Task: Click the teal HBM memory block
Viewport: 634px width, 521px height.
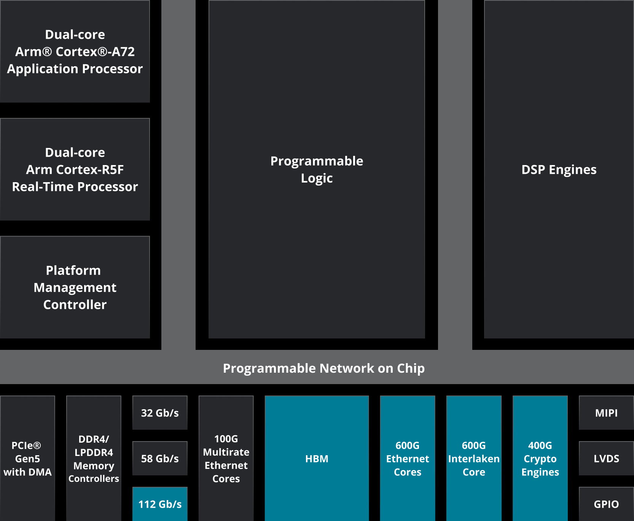Action: click(316, 458)
